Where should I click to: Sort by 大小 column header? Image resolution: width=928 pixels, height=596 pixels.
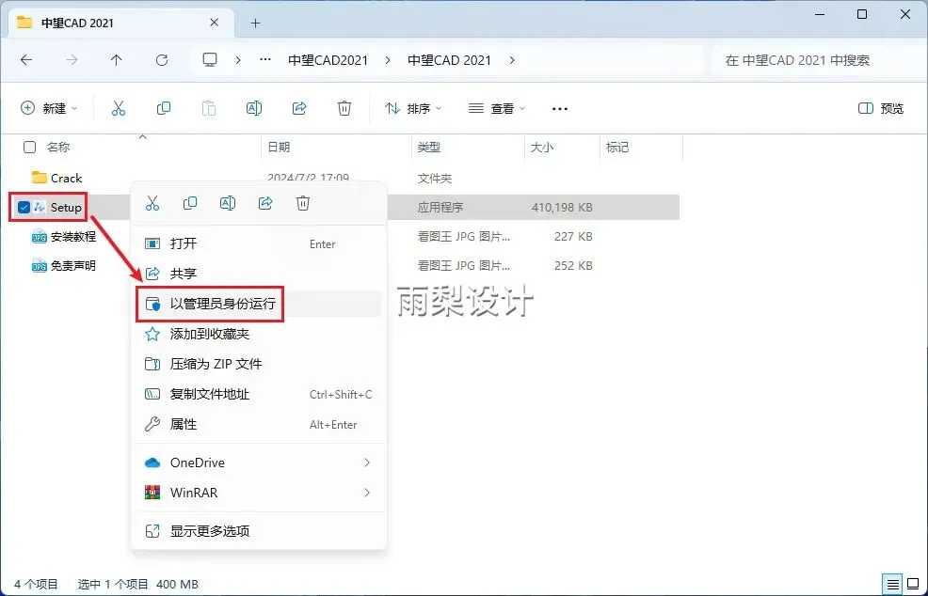(x=542, y=148)
